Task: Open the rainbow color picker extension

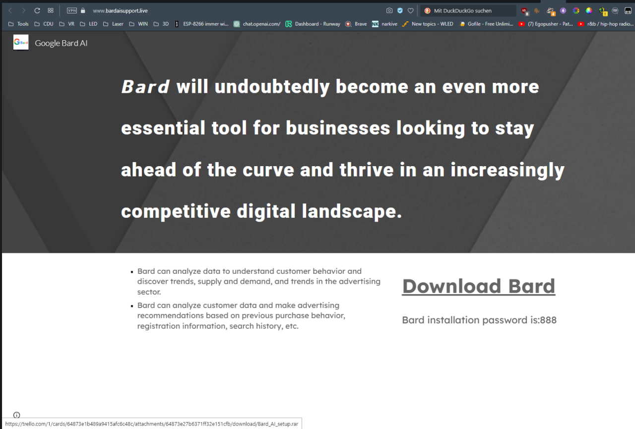Action: [x=589, y=10]
